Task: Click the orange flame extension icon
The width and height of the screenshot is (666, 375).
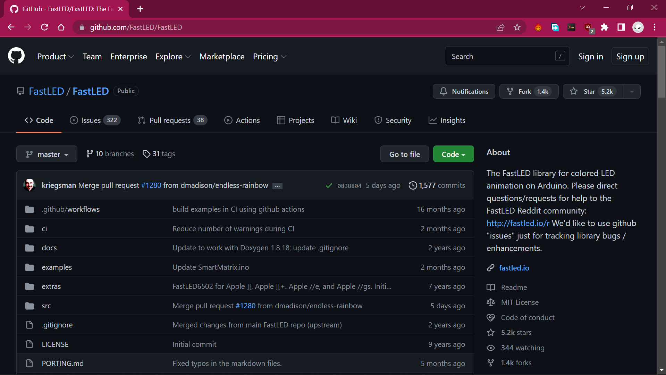Action: (538, 27)
